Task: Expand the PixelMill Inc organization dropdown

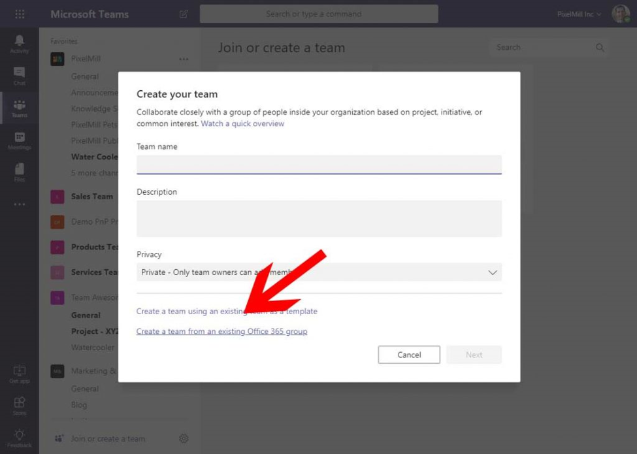Action: pos(579,14)
